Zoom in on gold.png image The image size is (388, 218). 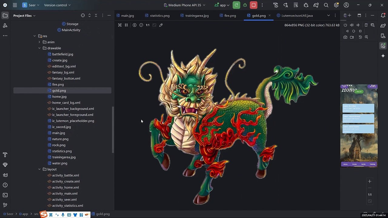coord(135,25)
